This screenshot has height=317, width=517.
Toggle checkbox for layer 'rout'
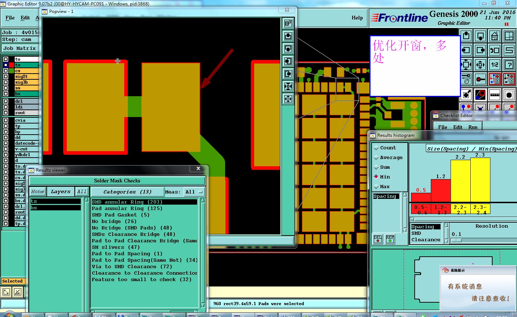click(x=6, y=113)
